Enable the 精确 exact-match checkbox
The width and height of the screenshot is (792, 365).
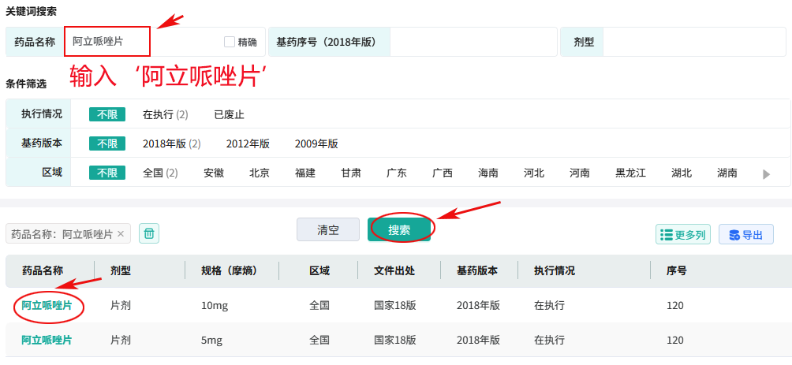pos(230,42)
